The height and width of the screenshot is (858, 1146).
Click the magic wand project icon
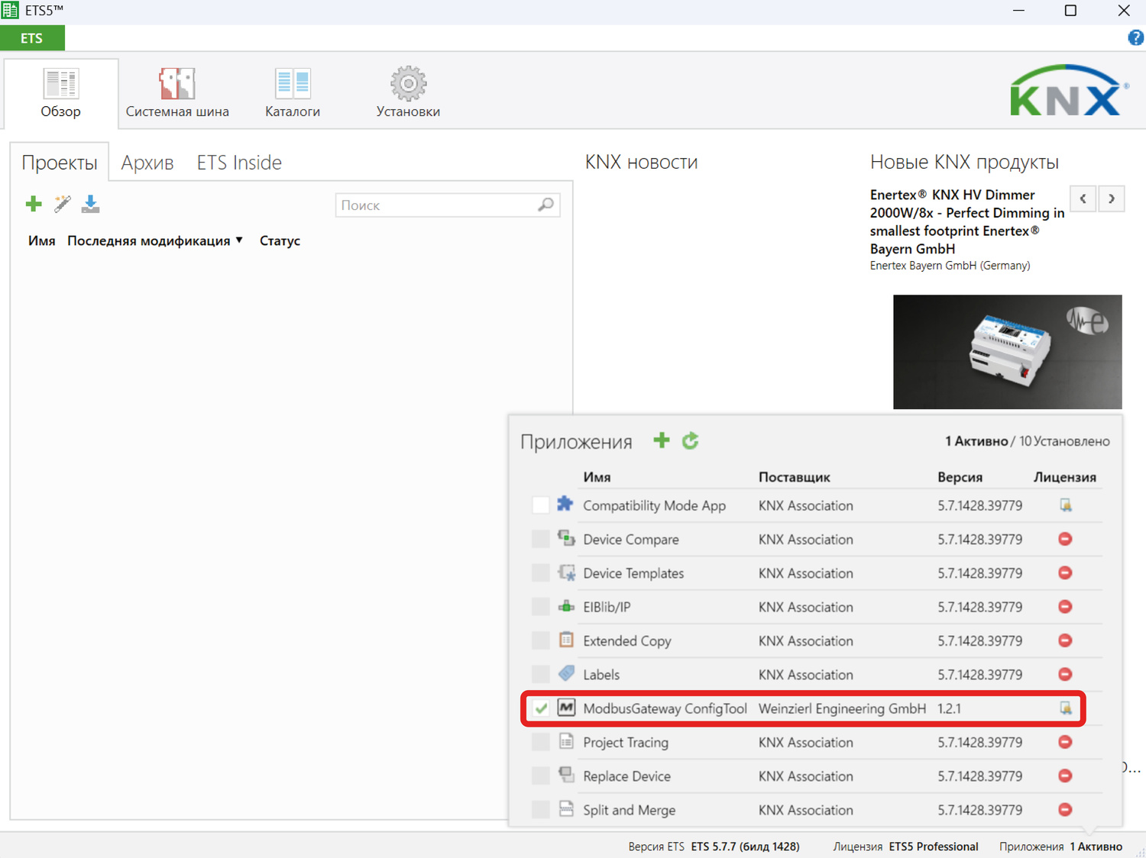click(62, 204)
